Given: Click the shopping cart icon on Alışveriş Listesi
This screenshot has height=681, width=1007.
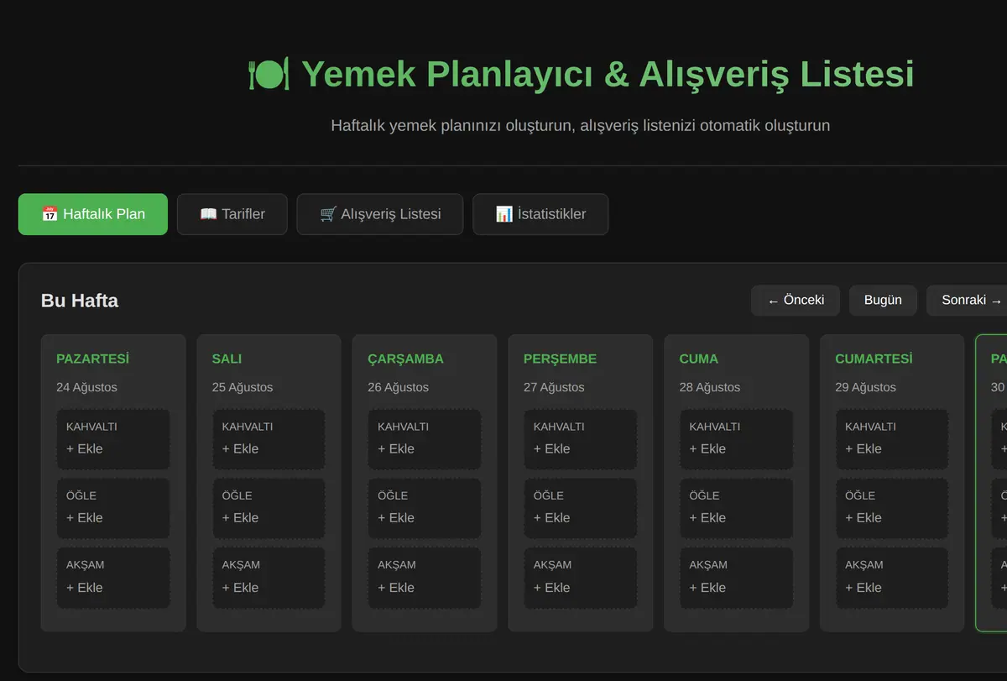Looking at the screenshot, I should [328, 214].
